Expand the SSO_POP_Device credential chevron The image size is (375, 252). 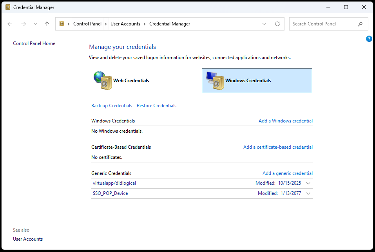[308, 193]
